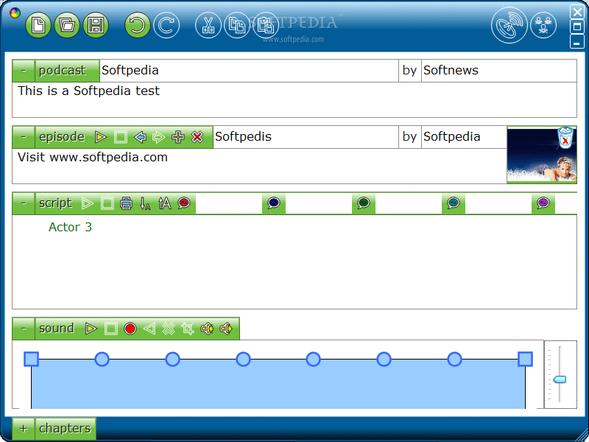Collapse the episode section
589x442 pixels.
click(24, 137)
